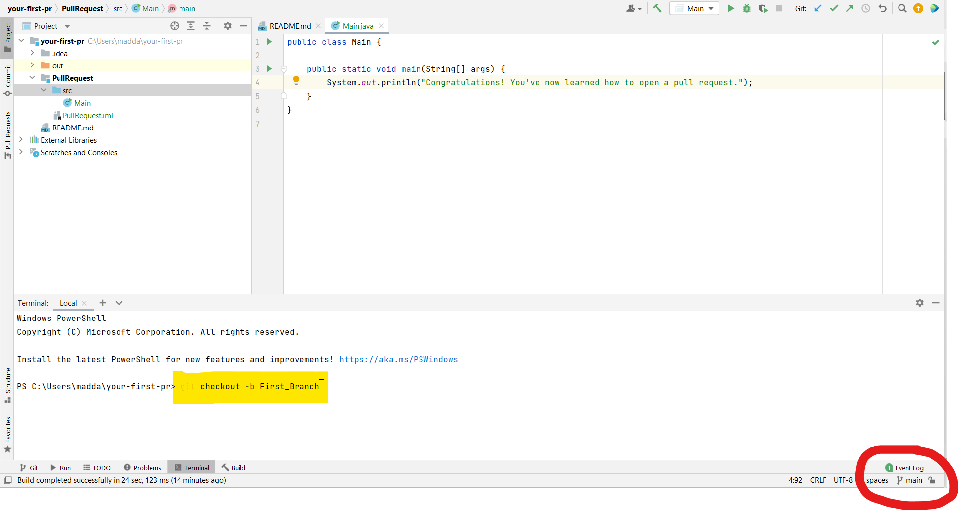Toggle file read-only lock icon in status bar

tap(932, 480)
